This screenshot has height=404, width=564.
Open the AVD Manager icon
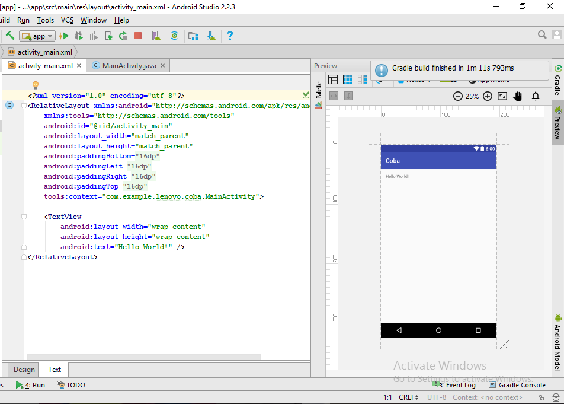point(156,36)
